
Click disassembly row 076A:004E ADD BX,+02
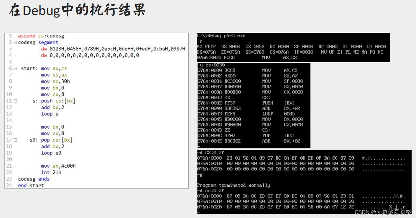(x=249, y=141)
